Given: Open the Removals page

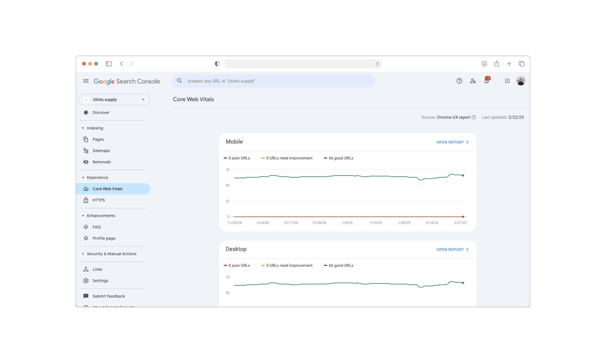Looking at the screenshot, I should [x=102, y=162].
